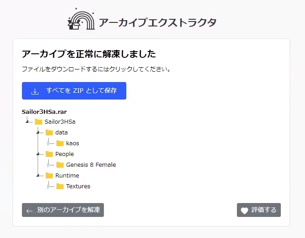
Task: Expand the Textures folder triangle
Action: (48, 186)
